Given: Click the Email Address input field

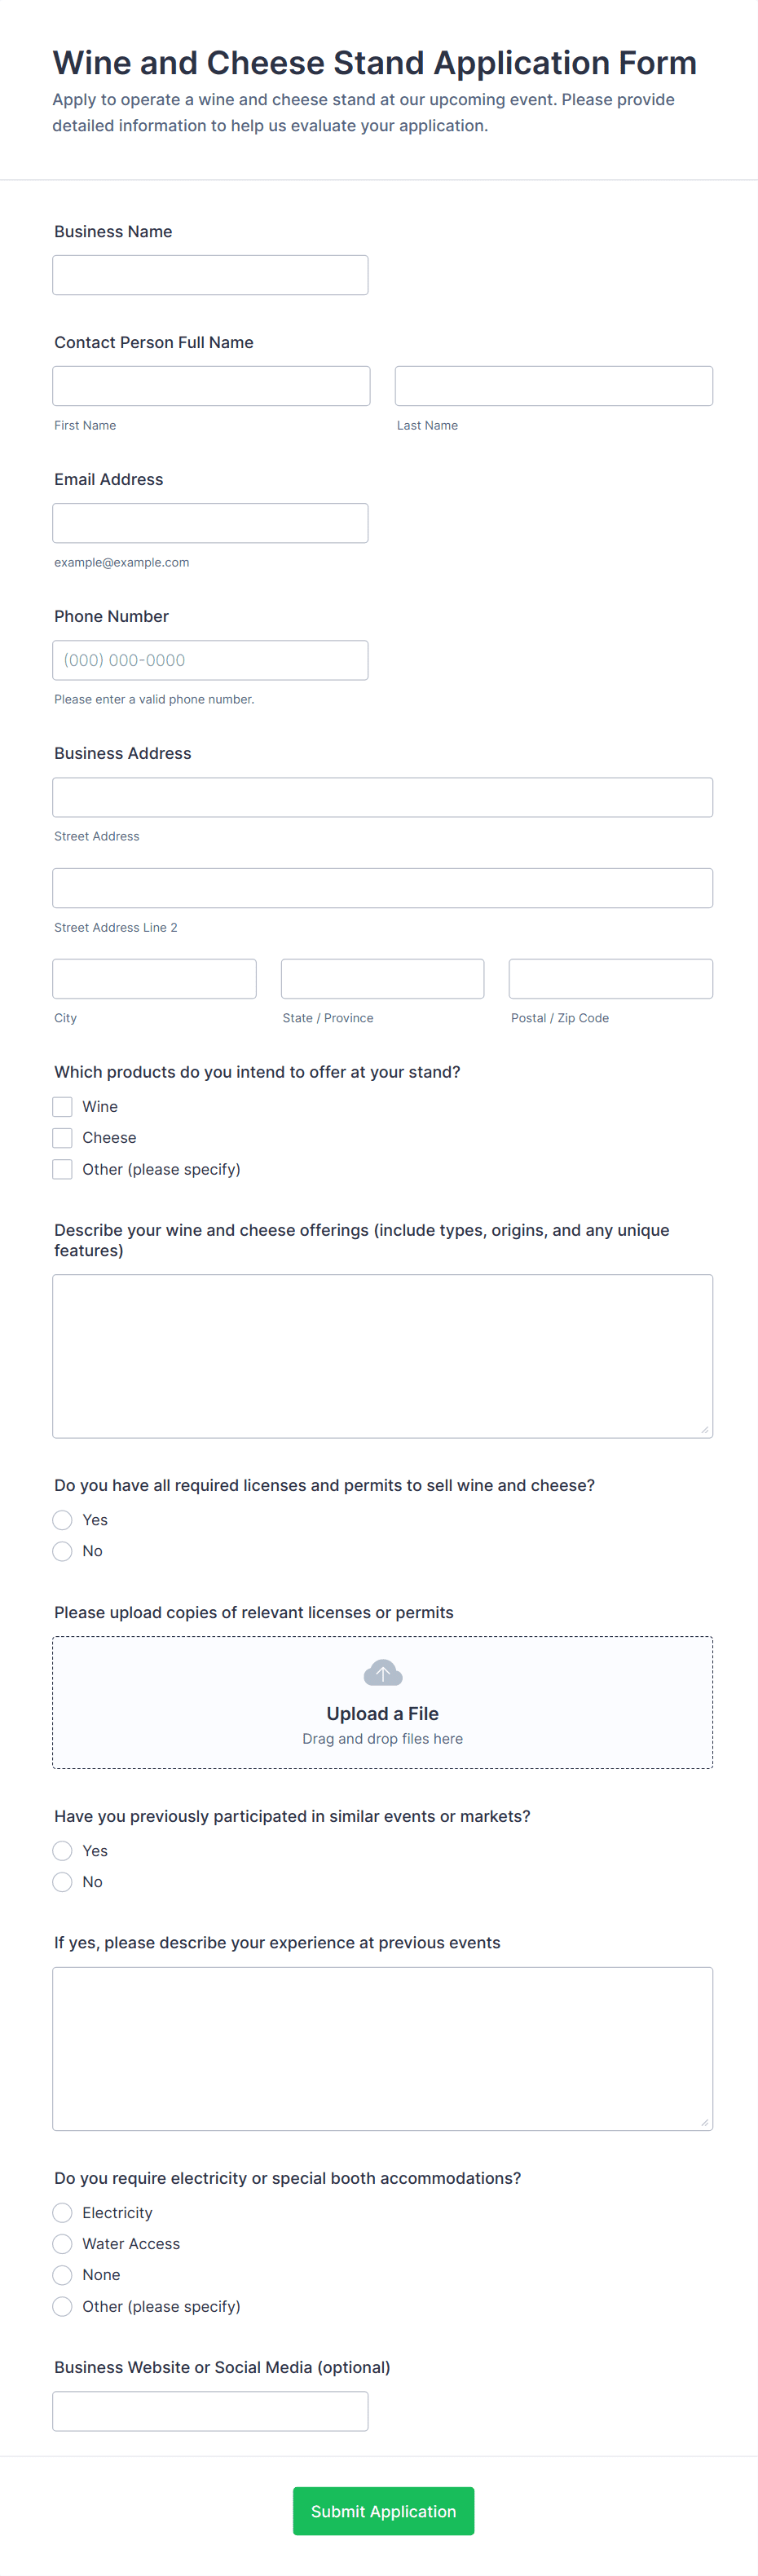Looking at the screenshot, I should (x=210, y=523).
